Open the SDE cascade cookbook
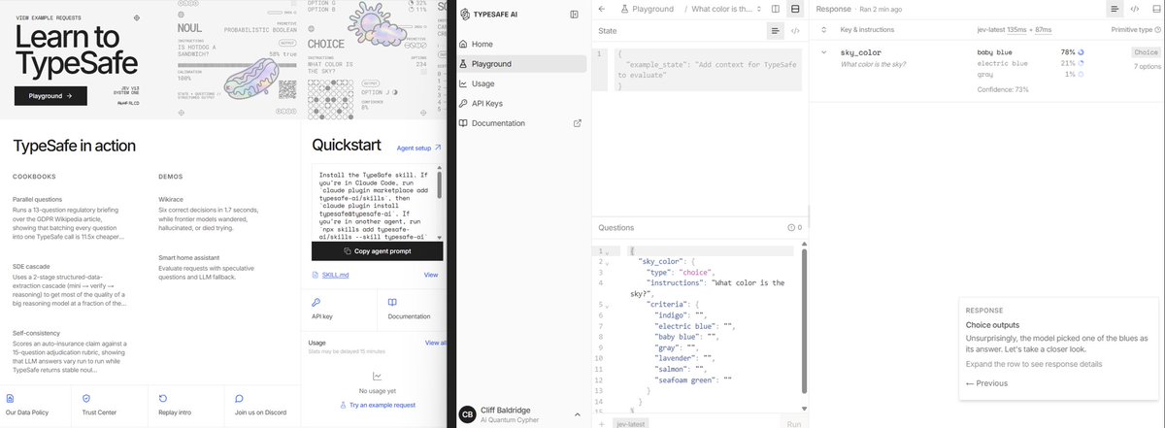1165x428 pixels. [x=70, y=283]
